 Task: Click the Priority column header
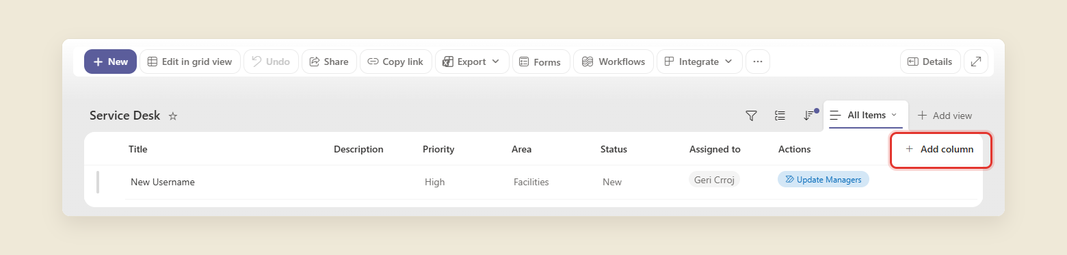tap(438, 149)
